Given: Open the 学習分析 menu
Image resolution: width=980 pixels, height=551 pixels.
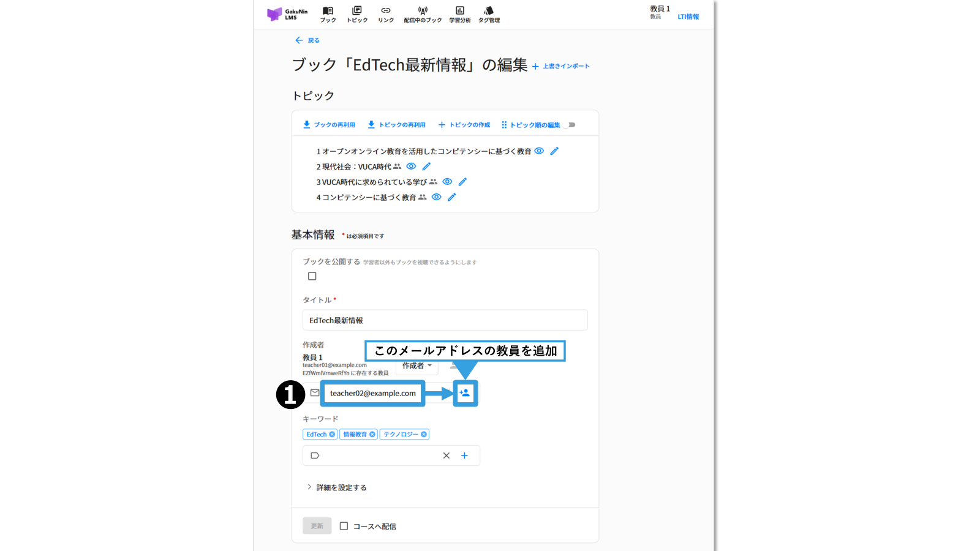Looking at the screenshot, I should (x=459, y=14).
